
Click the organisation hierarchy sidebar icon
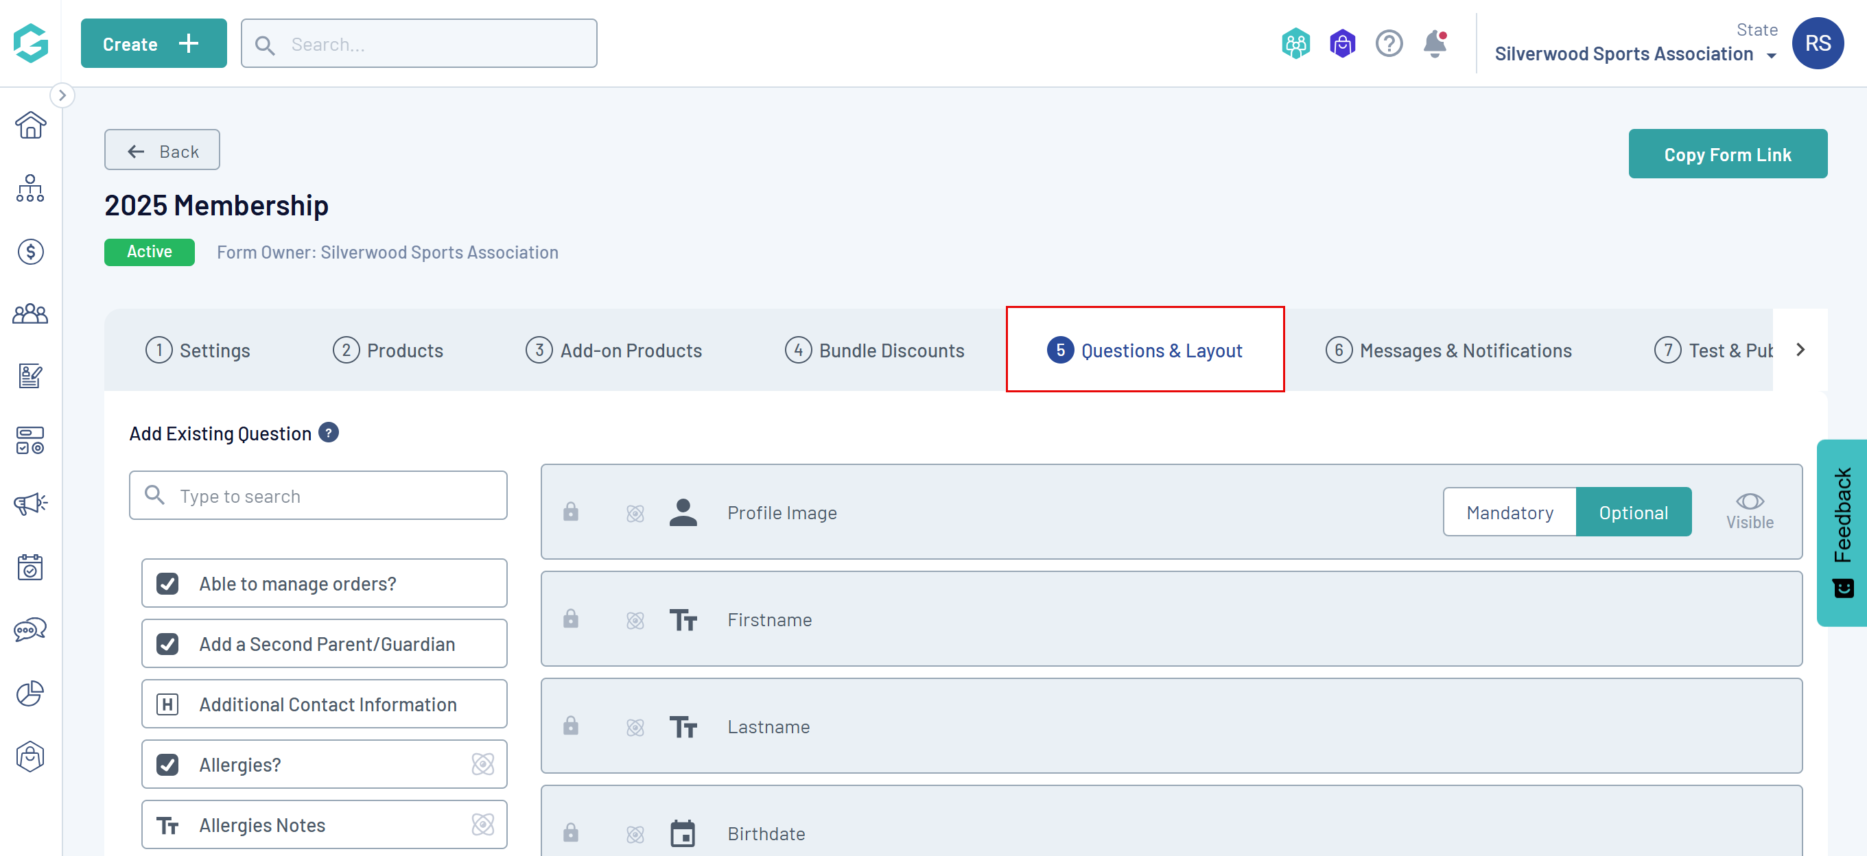pyautogui.click(x=30, y=189)
